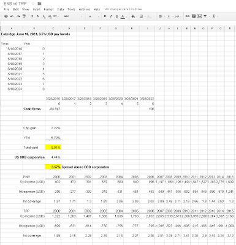Select the column A header
236x245 pixels.
tap(12, 28)
